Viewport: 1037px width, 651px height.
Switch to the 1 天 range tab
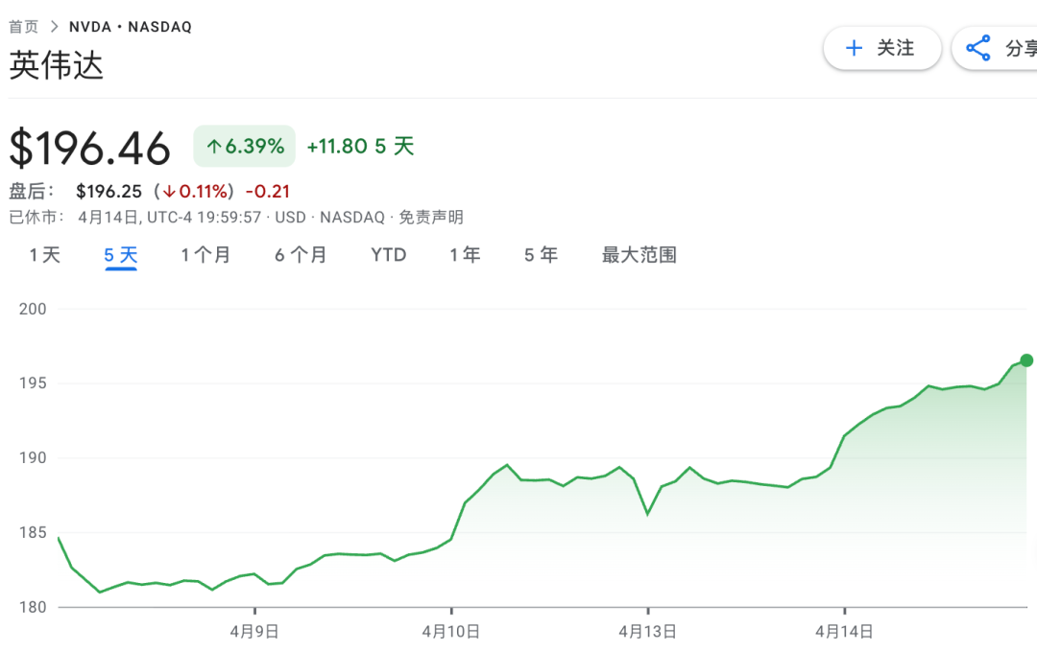(x=44, y=255)
